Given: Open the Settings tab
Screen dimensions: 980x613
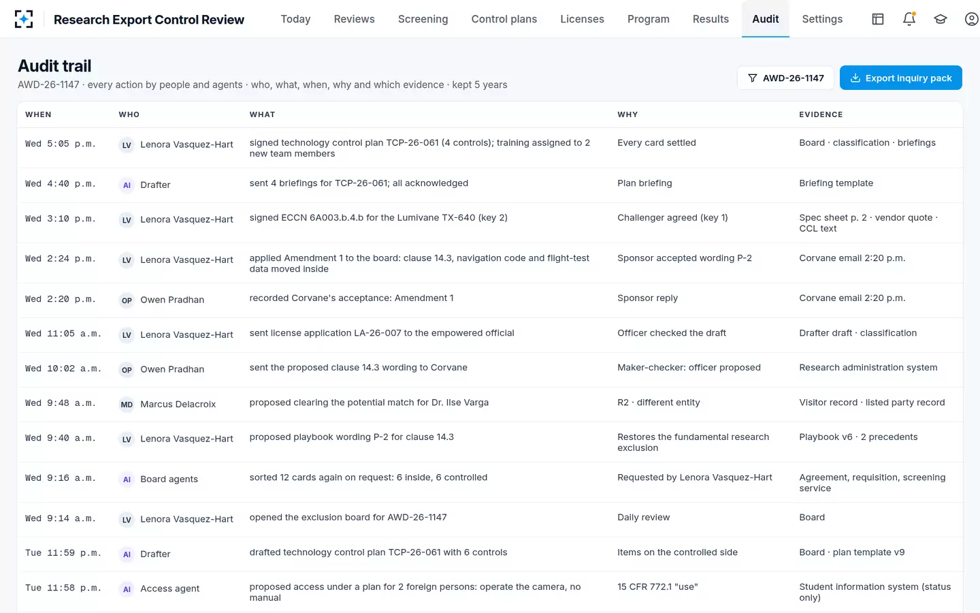Looking at the screenshot, I should pyautogui.click(x=822, y=19).
